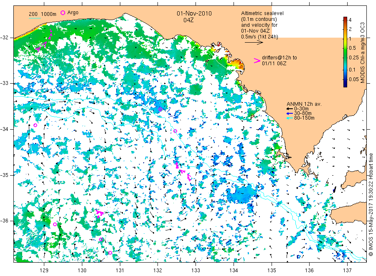Click Argo float circle near 33.6S 132E

click(160, 110)
